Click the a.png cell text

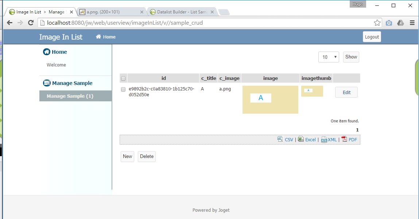(x=225, y=89)
